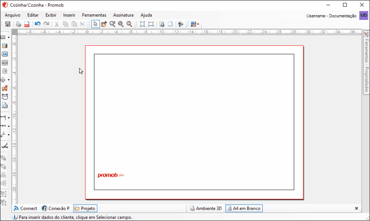Expand the annotation leader tool dropdown
The image size is (370, 221).
click(9, 135)
